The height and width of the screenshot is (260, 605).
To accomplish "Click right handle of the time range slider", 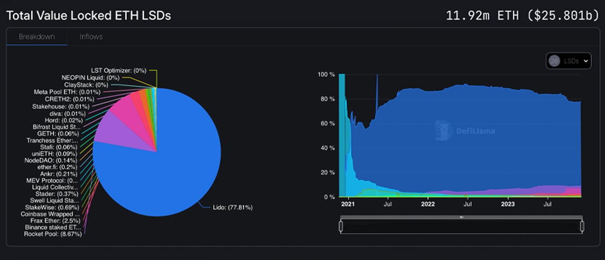I will [582, 226].
